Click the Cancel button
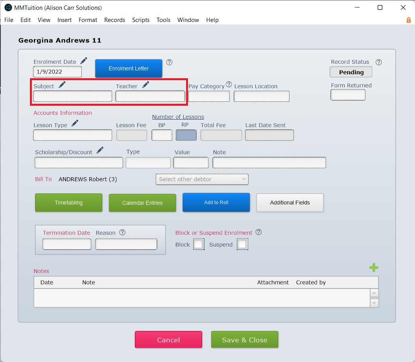Viewport: 415px width, 362px height. point(168,340)
